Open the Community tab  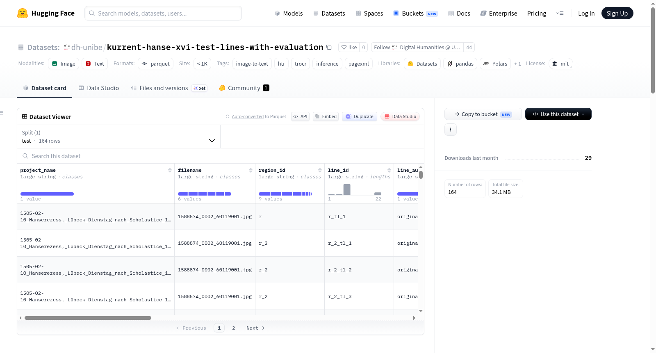click(x=244, y=88)
